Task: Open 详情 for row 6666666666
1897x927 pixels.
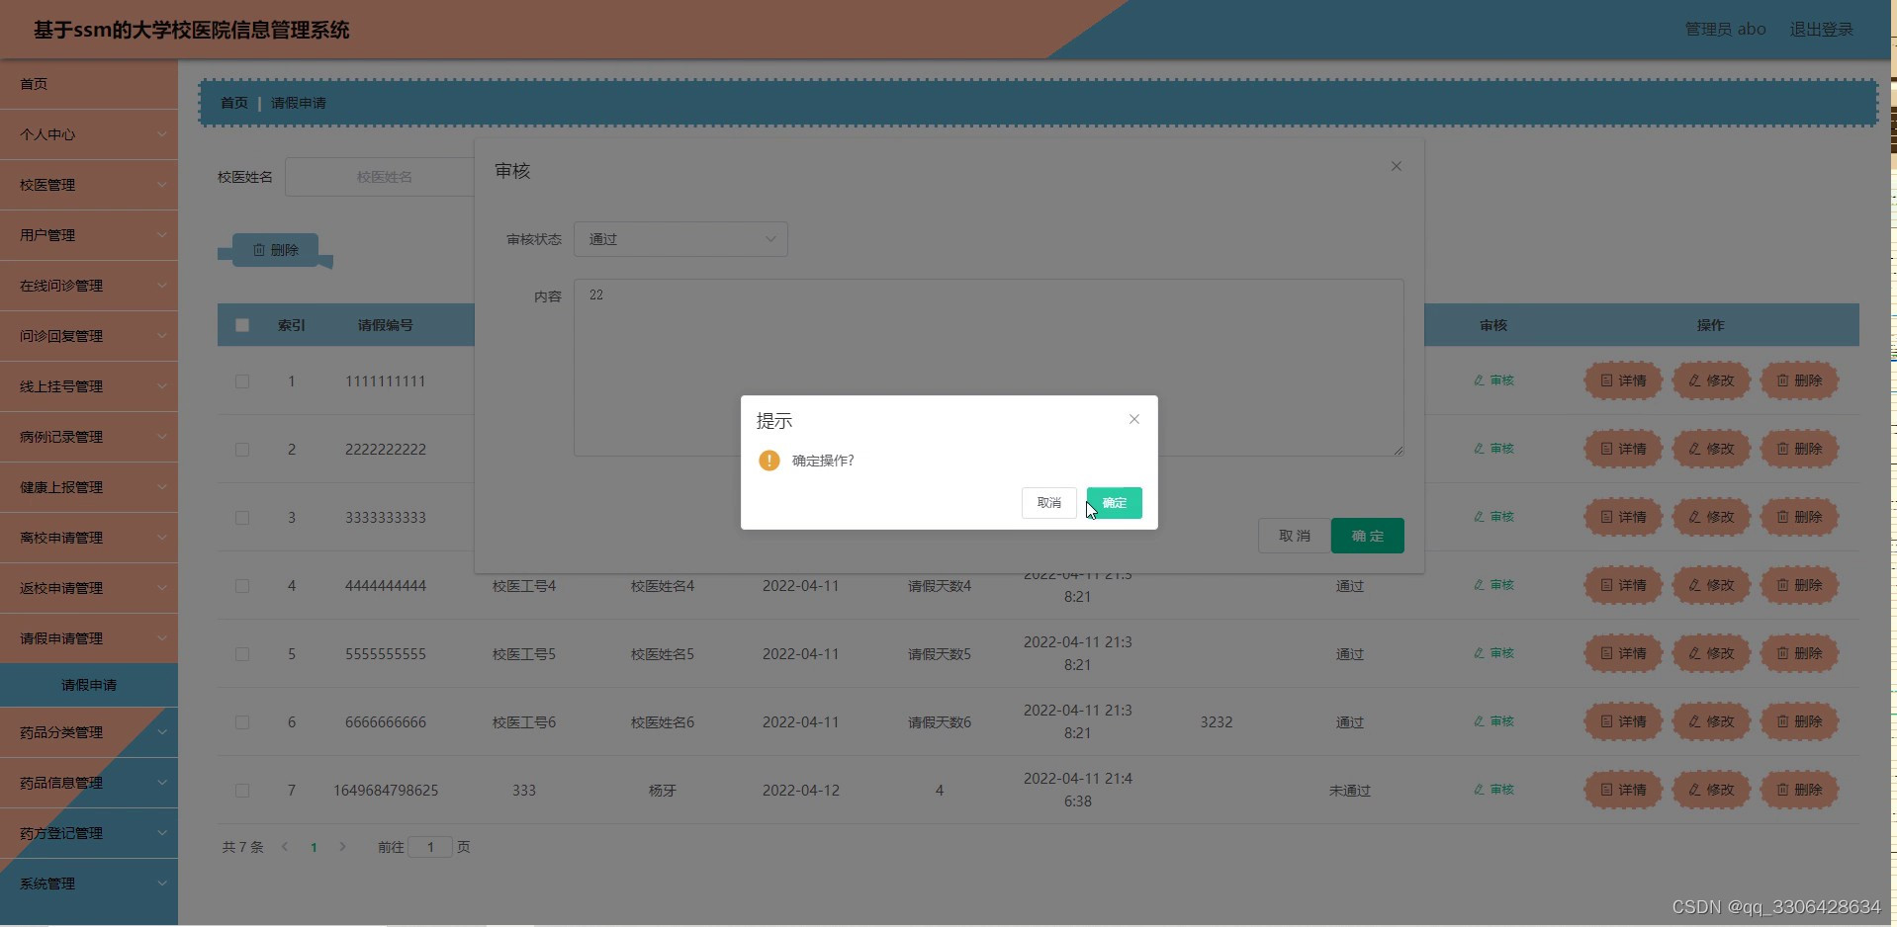Action: tap(1623, 721)
